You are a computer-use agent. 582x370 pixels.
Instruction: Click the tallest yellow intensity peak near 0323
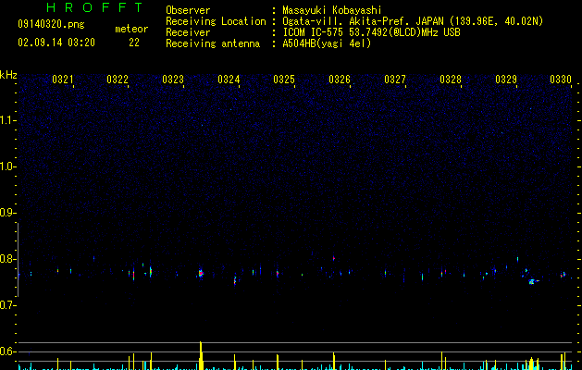click(x=201, y=355)
